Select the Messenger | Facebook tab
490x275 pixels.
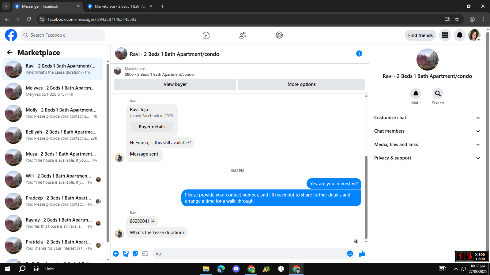(47, 6)
